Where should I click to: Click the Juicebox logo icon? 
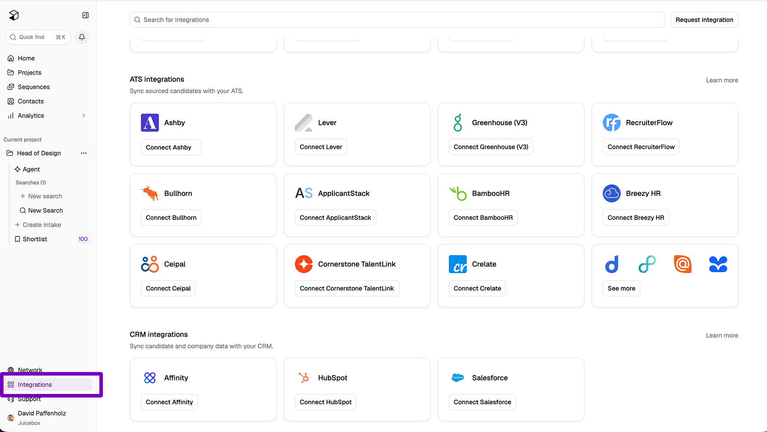pos(14,15)
